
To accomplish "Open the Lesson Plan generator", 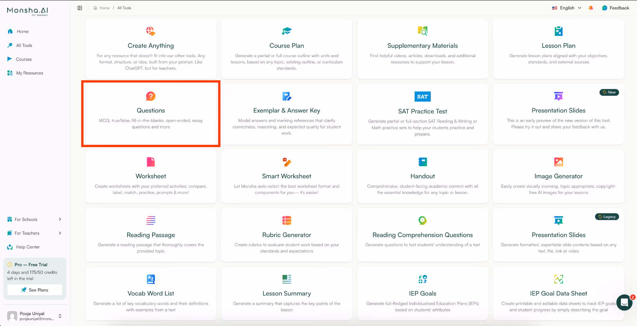I will (x=558, y=49).
